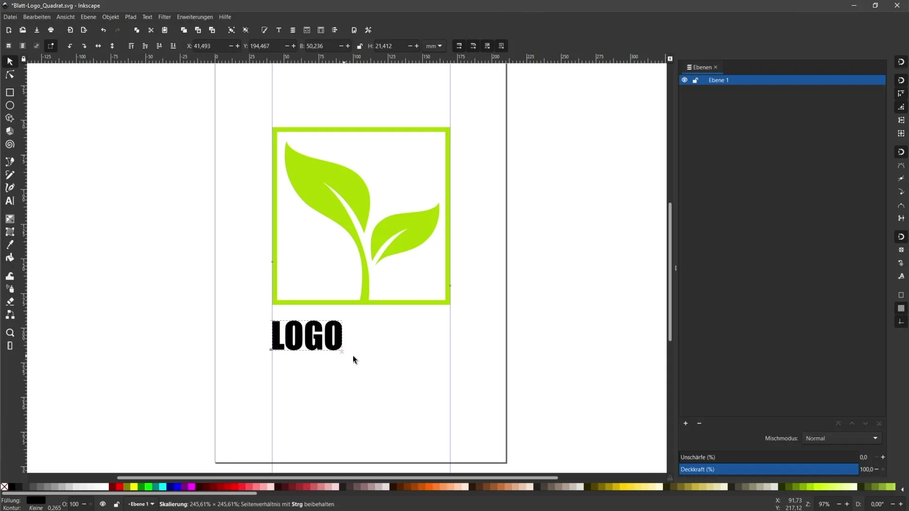Select the Text tool
The width and height of the screenshot is (909, 511).
(x=9, y=201)
